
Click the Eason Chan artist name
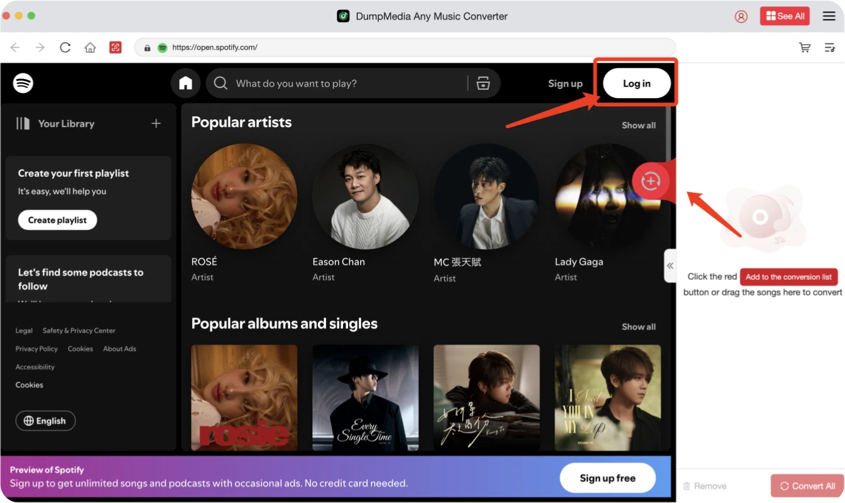pos(339,262)
